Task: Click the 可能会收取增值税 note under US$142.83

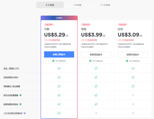Action: (x=50, y=47)
